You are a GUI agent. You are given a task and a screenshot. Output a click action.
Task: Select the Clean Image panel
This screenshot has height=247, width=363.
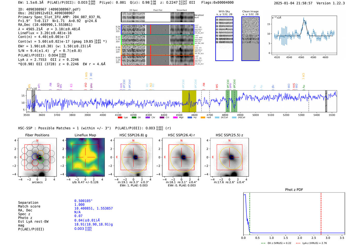[250, 39]
